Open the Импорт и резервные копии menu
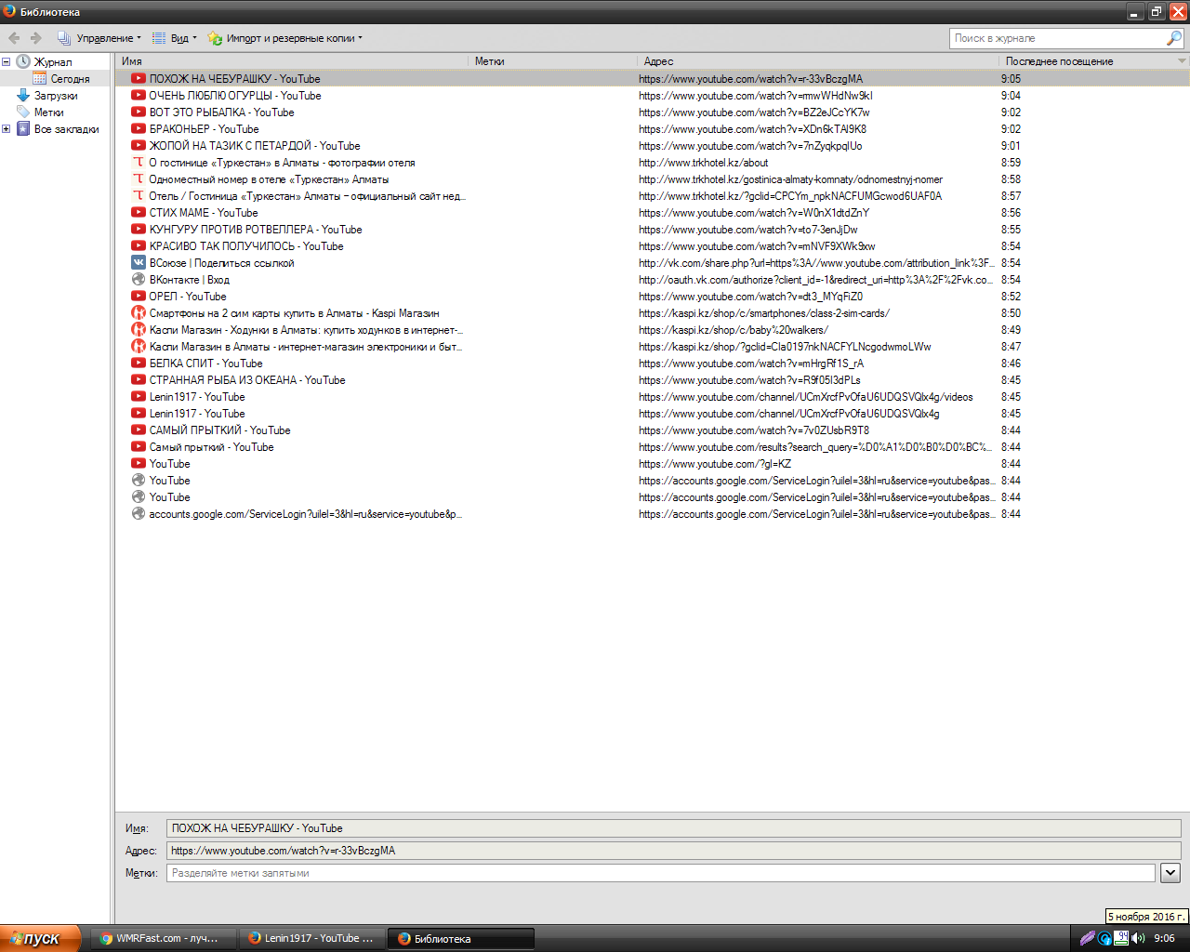Screen dimensions: 1190x952 (x=284, y=38)
